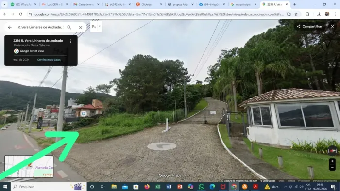The width and height of the screenshot is (340, 191).
Task: Open the taskbar clock showing 09:49
Action: (320, 187)
